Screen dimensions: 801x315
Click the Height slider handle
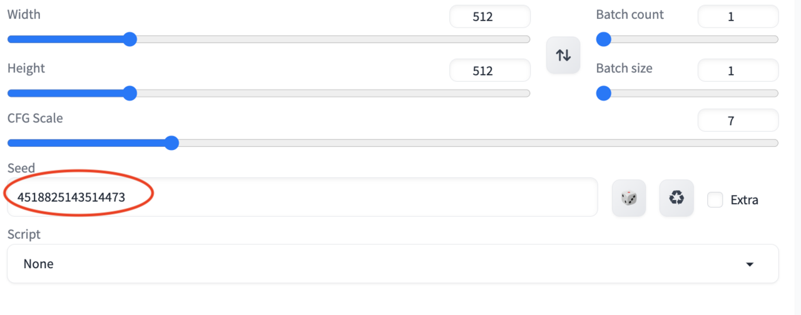pyautogui.click(x=130, y=94)
